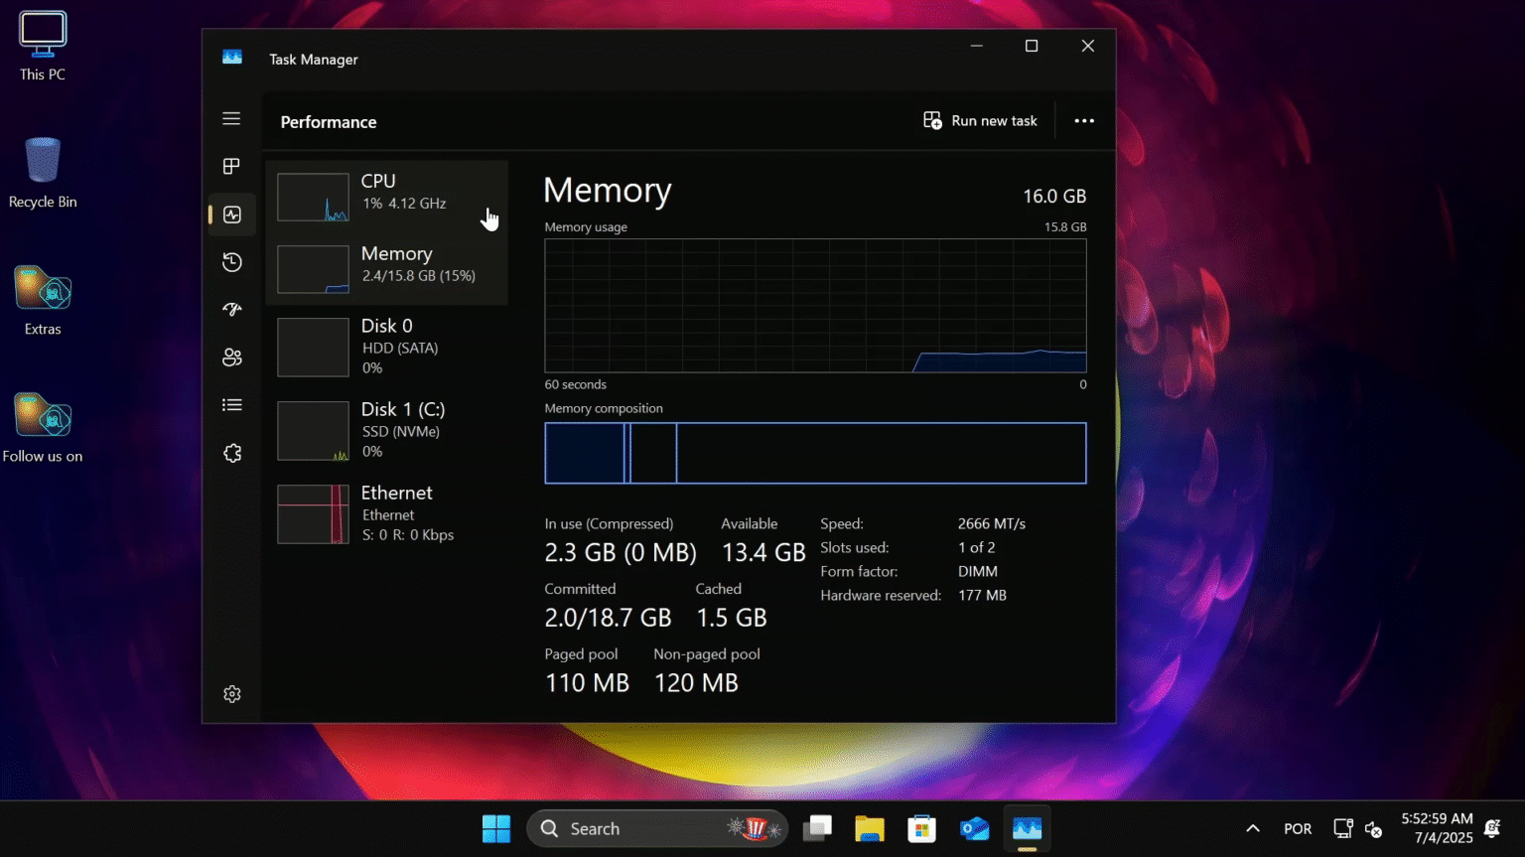Image resolution: width=1525 pixels, height=857 pixels.
Task: Select the CPU performance item
Action: pyautogui.click(x=387, y=196)
